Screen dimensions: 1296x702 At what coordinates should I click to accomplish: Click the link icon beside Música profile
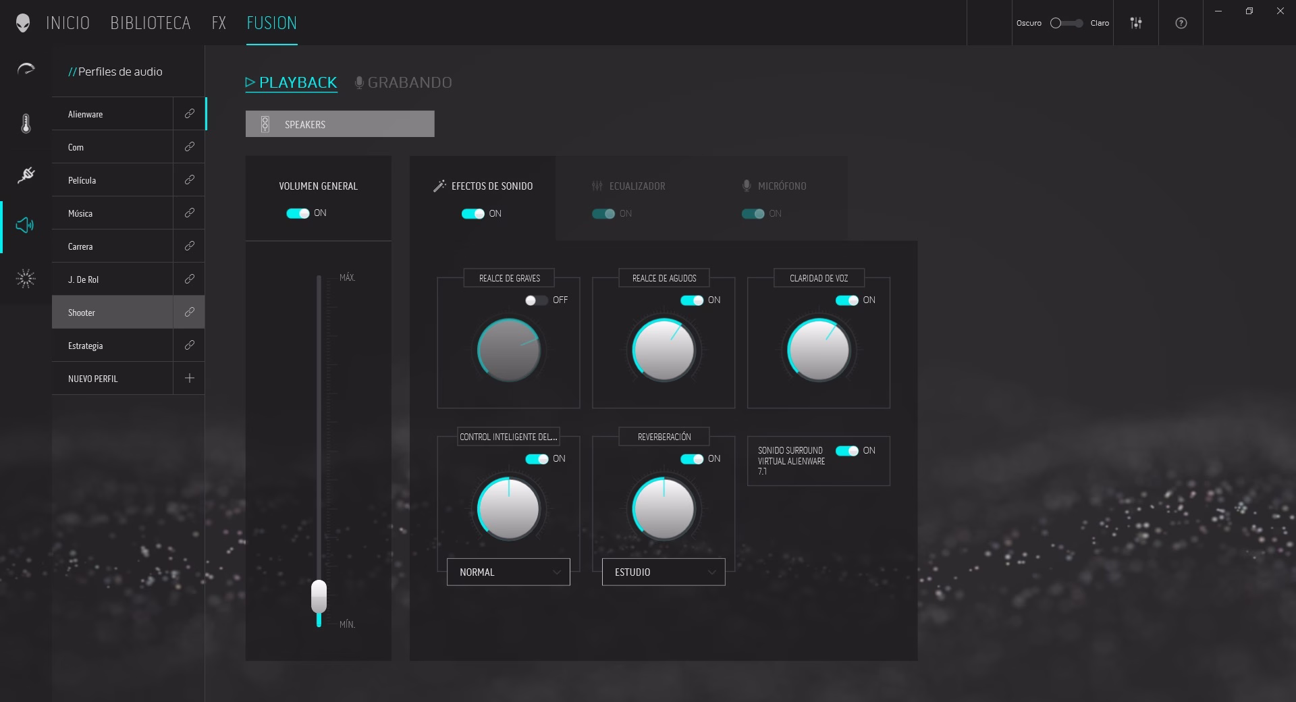pyautogui.click(x=190, y=213)
